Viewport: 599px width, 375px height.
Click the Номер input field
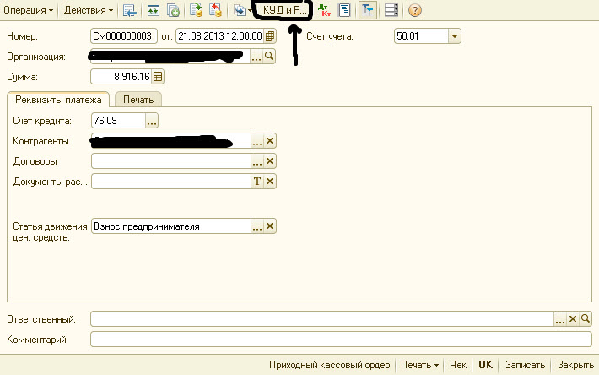tap(124, 36)
